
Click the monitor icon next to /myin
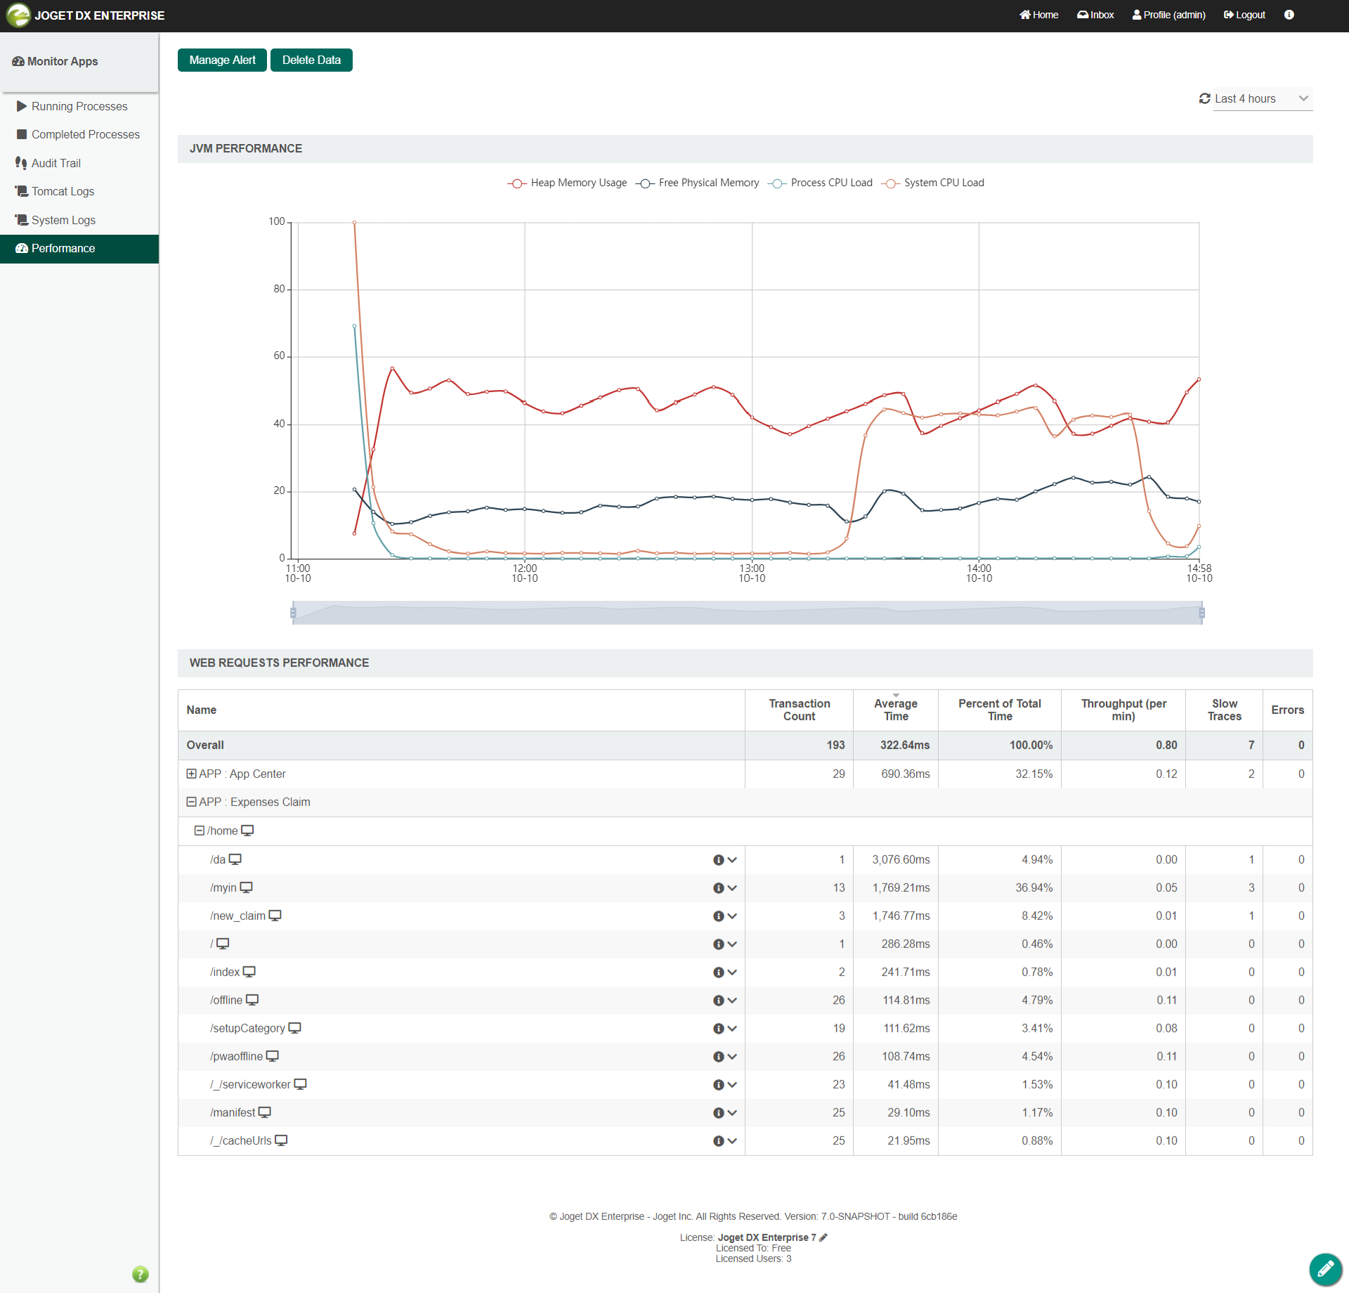[x=246, y=888]
